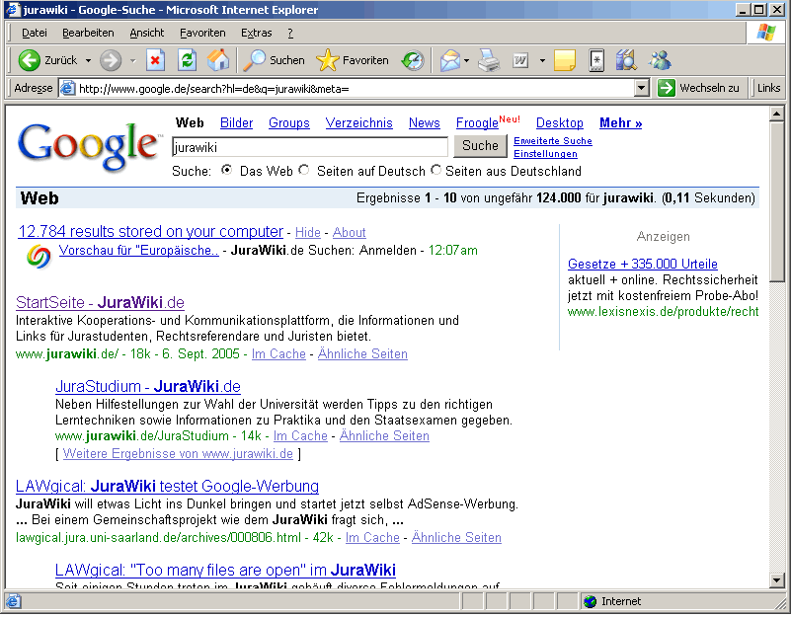Select the 'Das Web' radio button
Screen dimensions: 791x617
point(227,171)
